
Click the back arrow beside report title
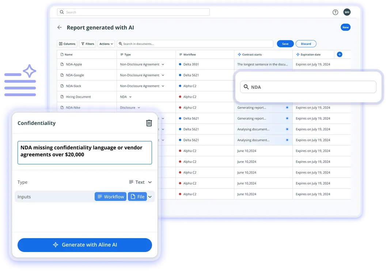point(60,27)
